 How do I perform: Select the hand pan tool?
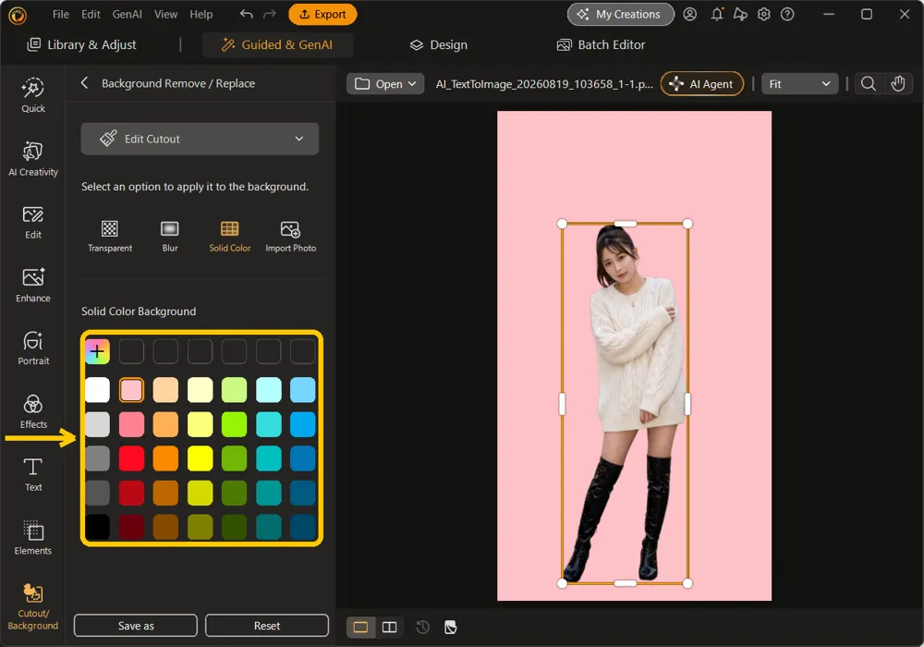[x=897, y=84]
